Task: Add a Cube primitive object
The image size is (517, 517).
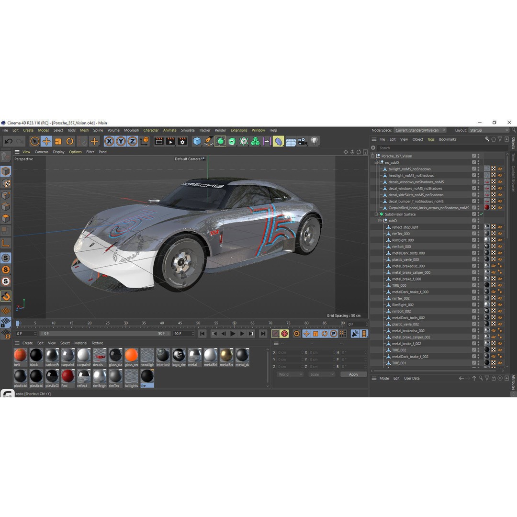Action: (197, 141)
